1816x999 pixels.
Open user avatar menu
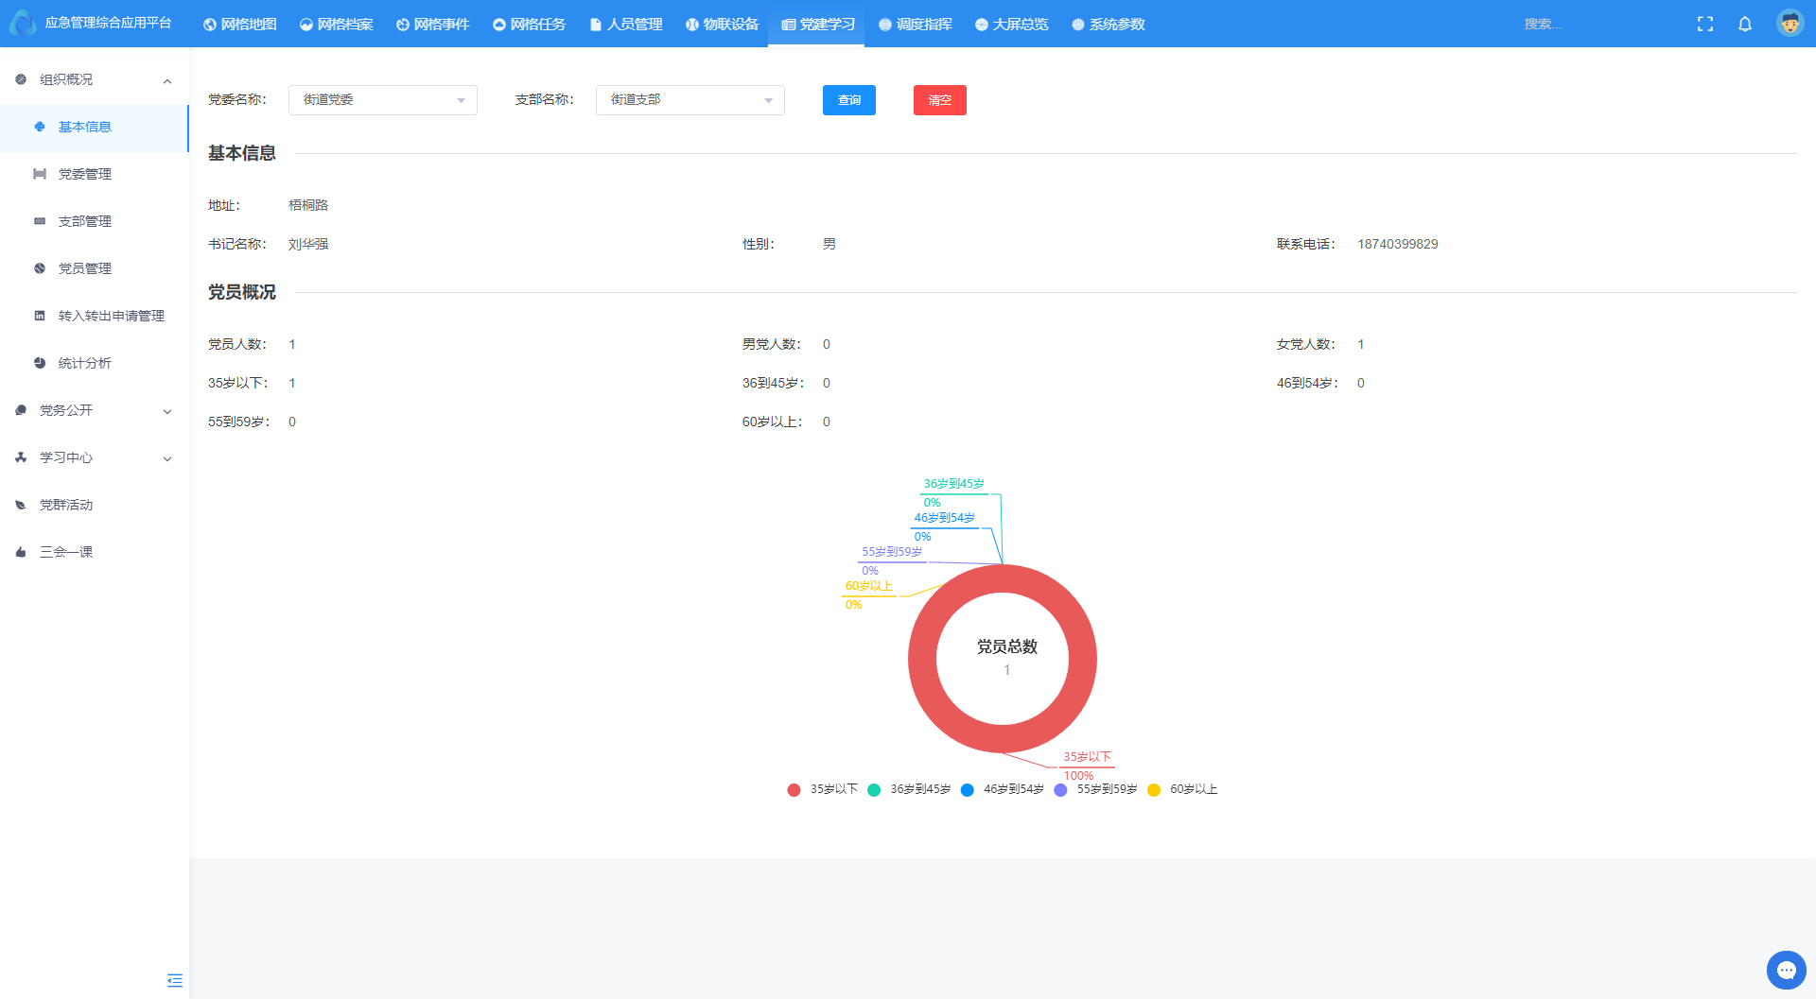pyautogui.click(x=1790, y=24)
